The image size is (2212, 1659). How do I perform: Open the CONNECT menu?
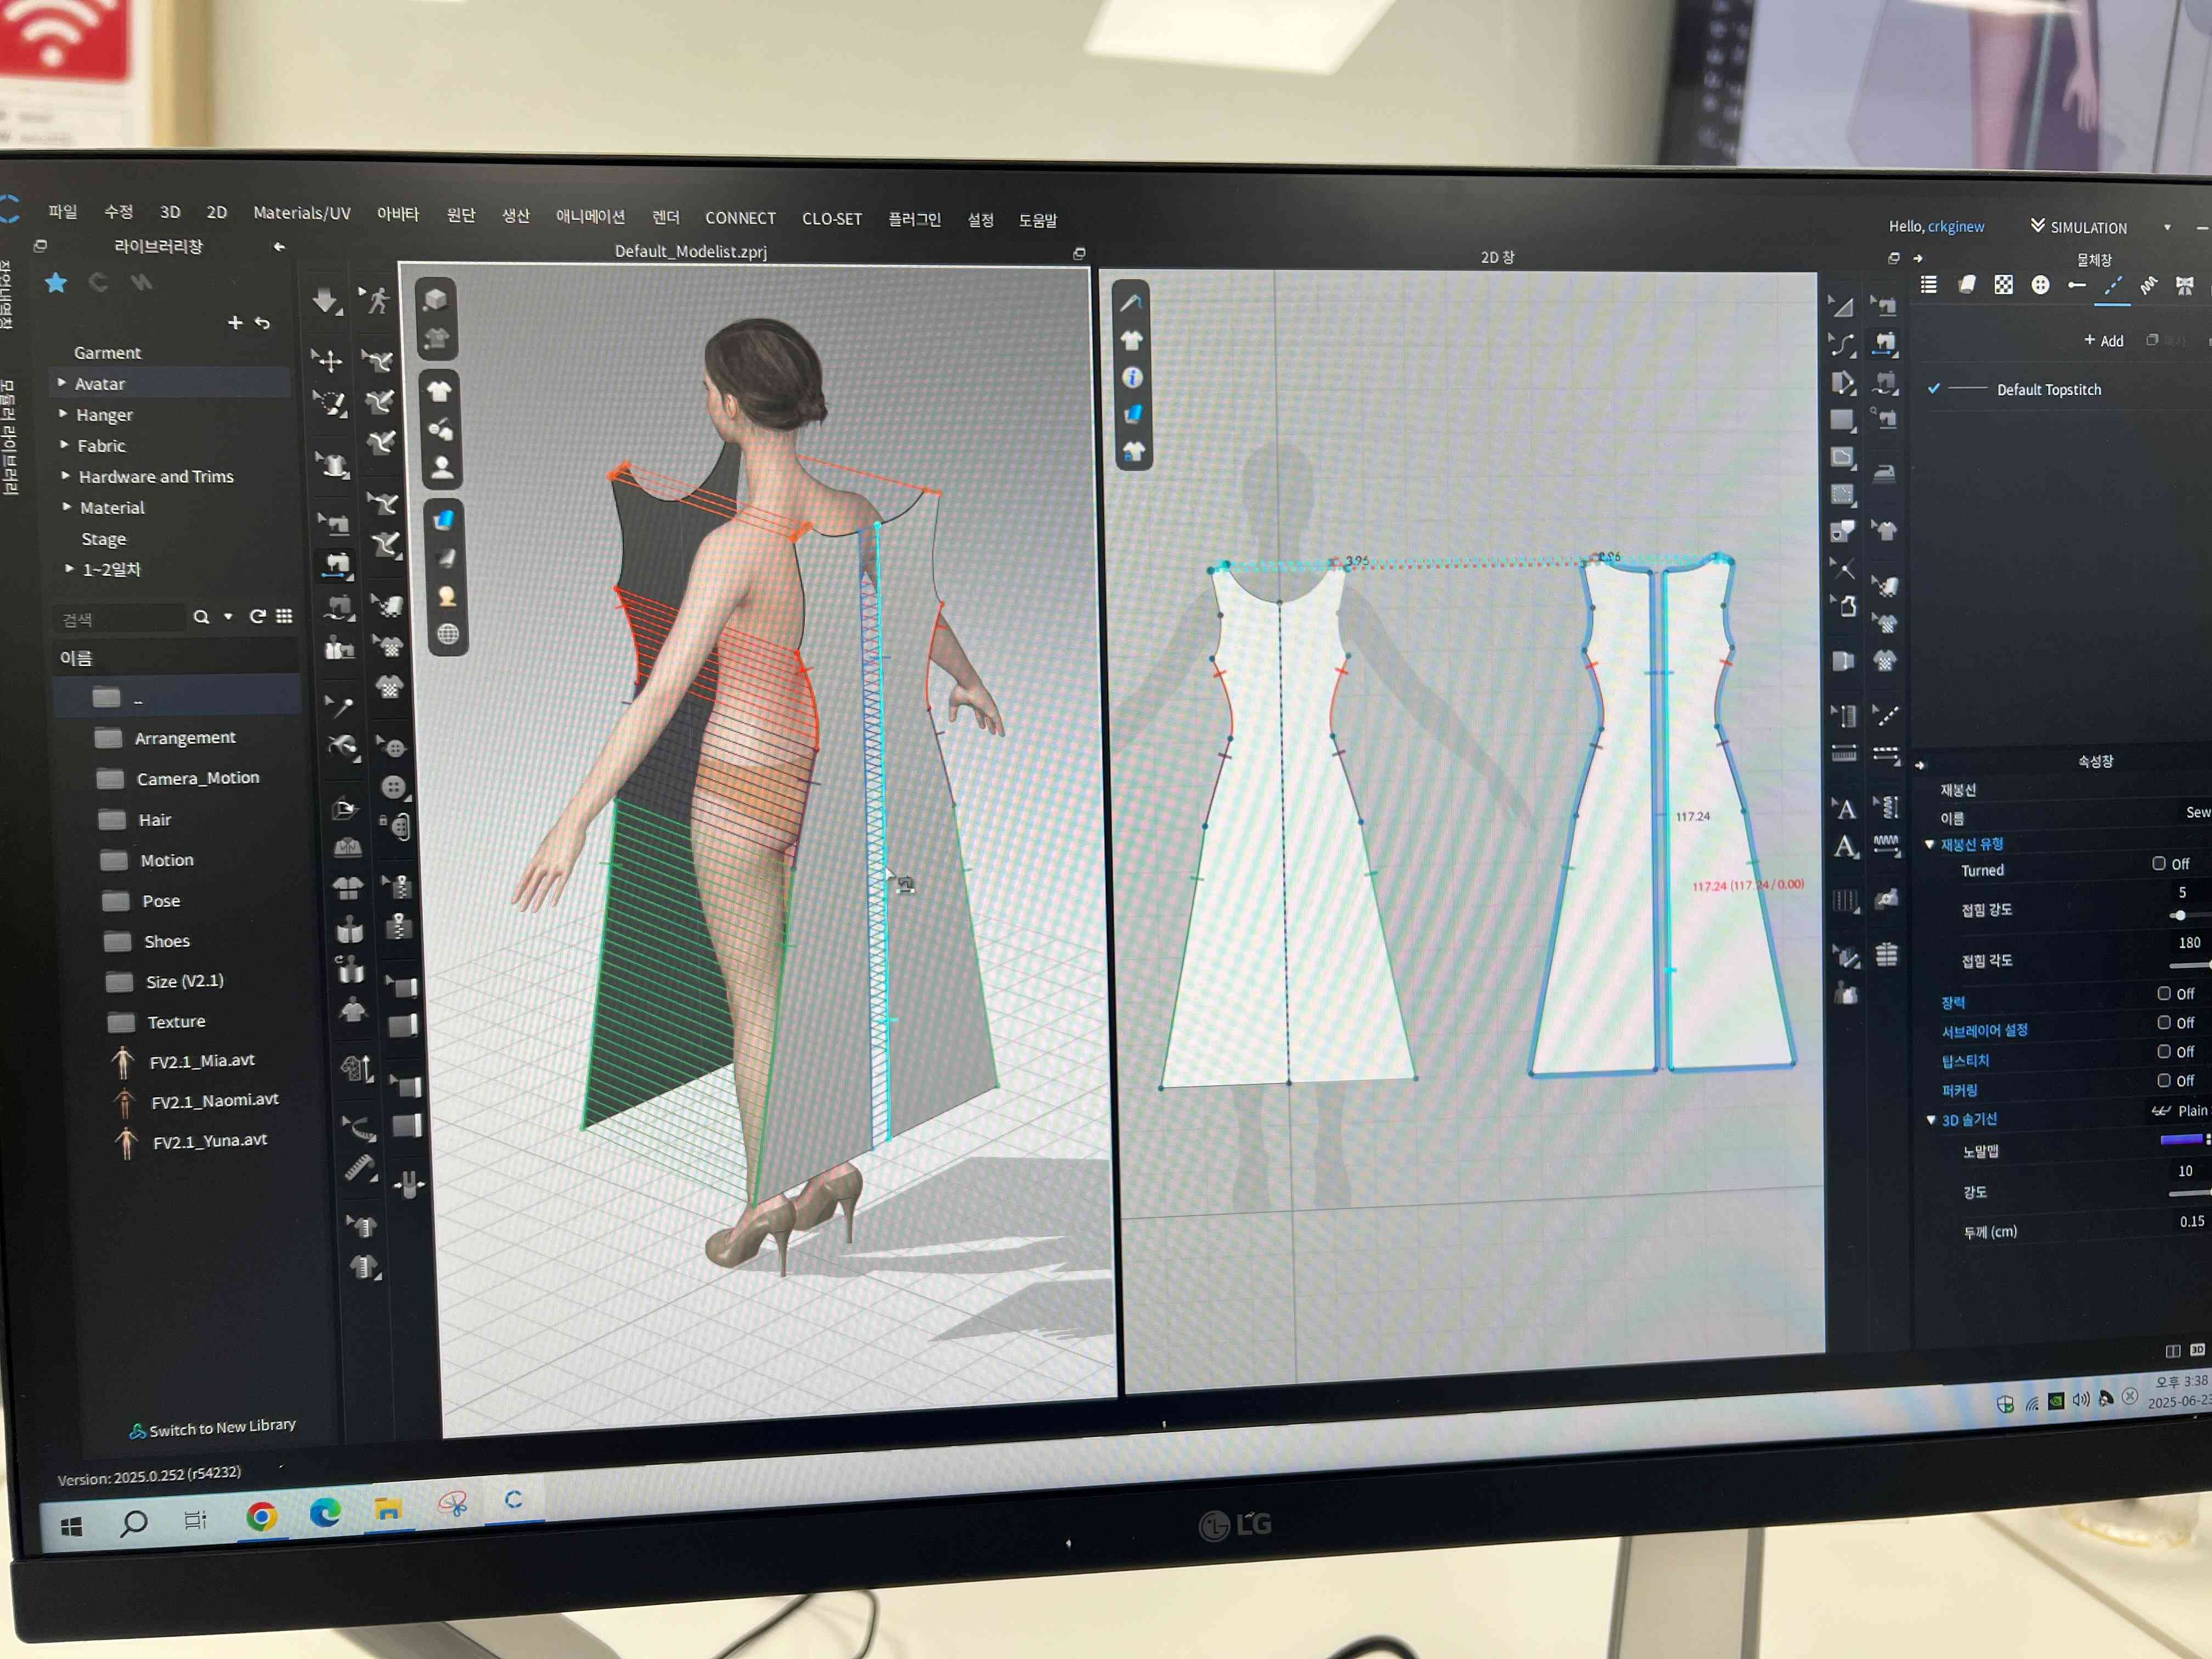coord(740,218)
